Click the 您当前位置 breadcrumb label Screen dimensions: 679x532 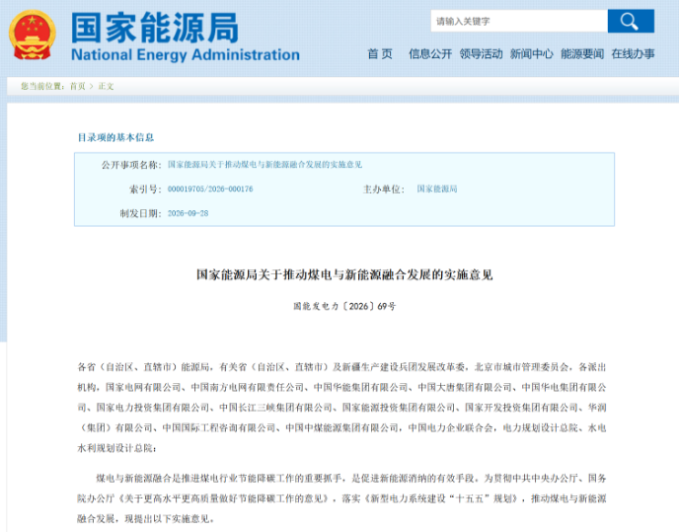[x=42, y=86]
